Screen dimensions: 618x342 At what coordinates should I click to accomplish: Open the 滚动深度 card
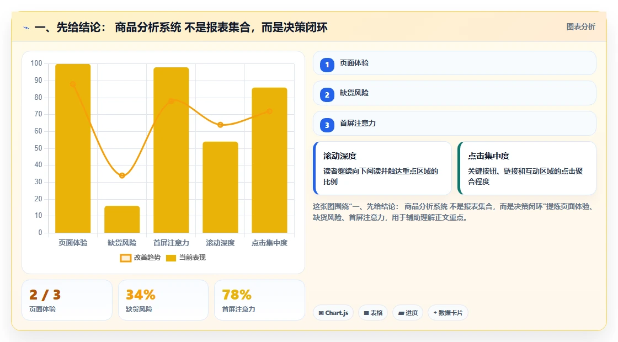tap(382, 168)
